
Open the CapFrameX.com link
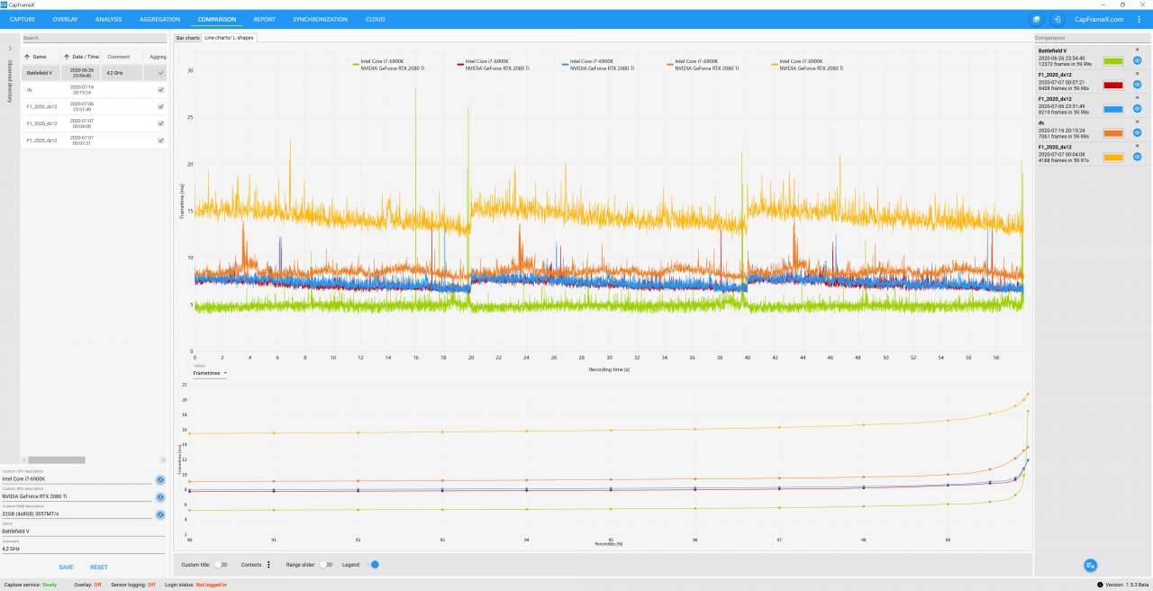tap(1099, 19)
